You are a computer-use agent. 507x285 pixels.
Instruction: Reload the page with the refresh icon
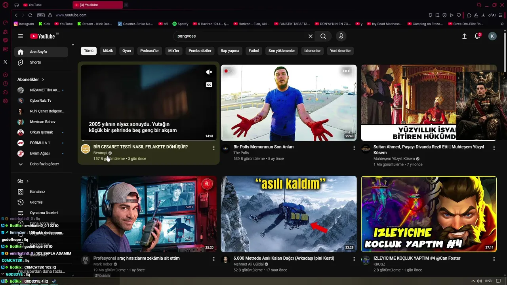point(30,15)
